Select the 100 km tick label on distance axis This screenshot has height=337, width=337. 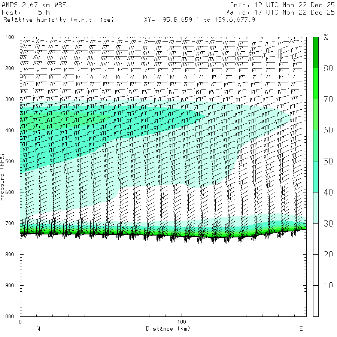click(182, 322)
